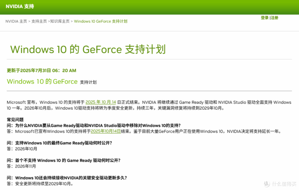Click the 登录 link
The height and width of the screenshot is (190, 299).
tap(265, 18)
